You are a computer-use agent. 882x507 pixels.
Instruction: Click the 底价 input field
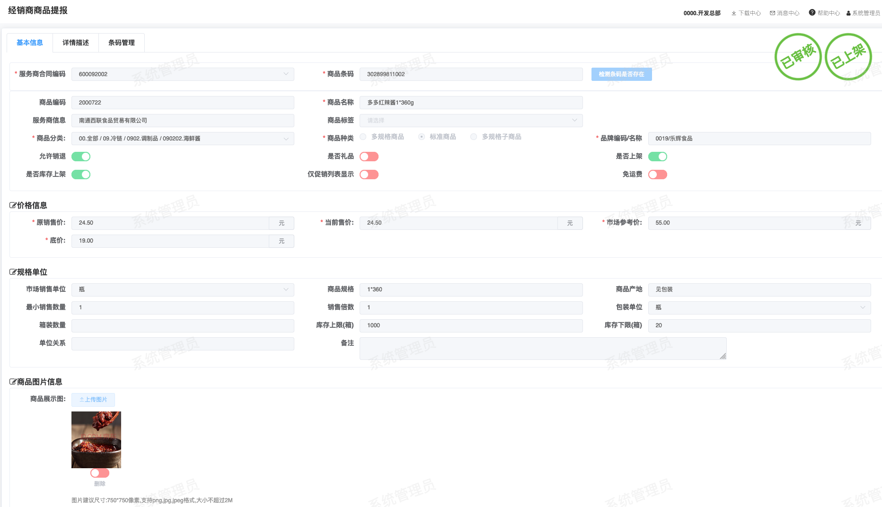170,241
